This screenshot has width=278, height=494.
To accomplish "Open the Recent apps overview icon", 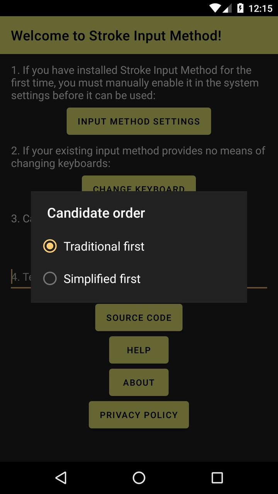I will pos(217,478).
